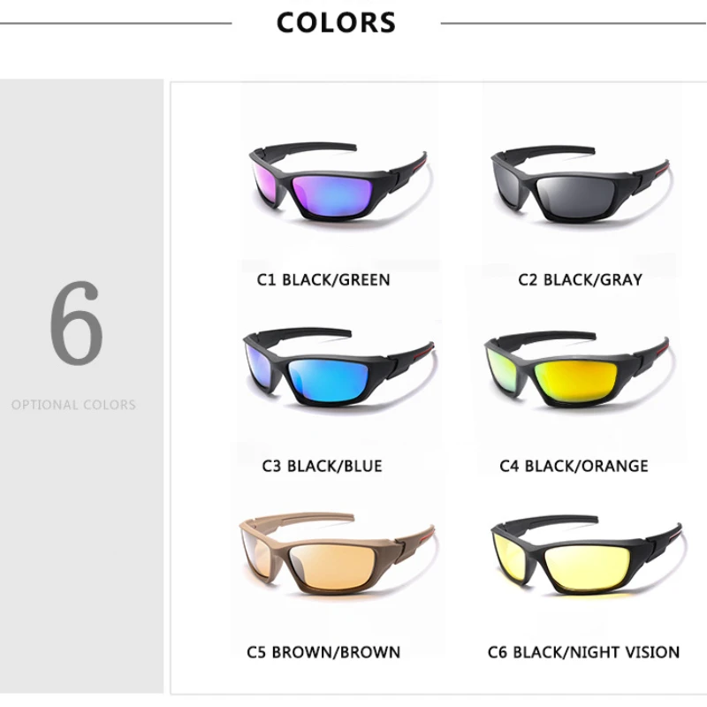Screen dimensions: 707x707
Task: Click the OPTIONAL COLORS caption
Action: [73, 405]
